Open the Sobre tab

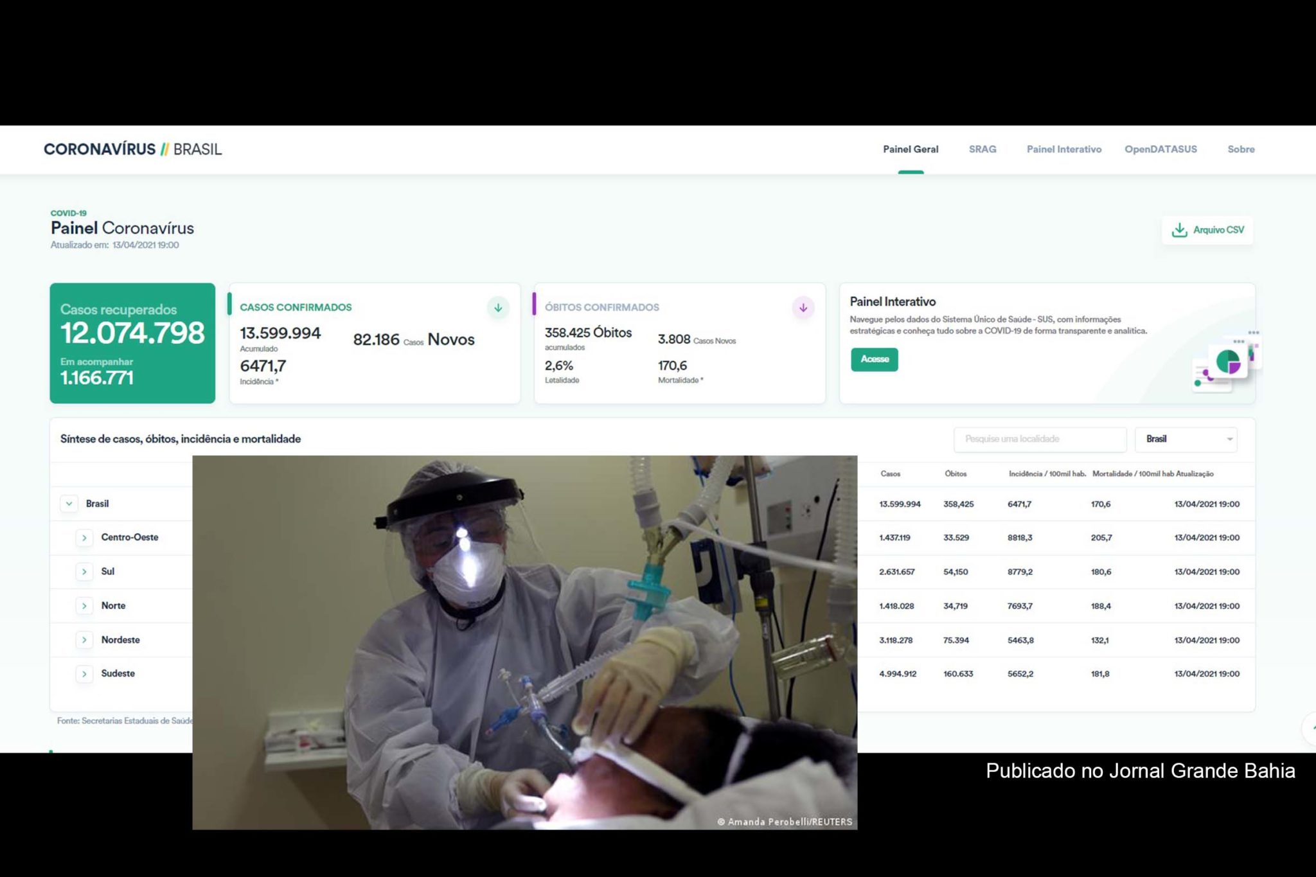[1241, 149]
